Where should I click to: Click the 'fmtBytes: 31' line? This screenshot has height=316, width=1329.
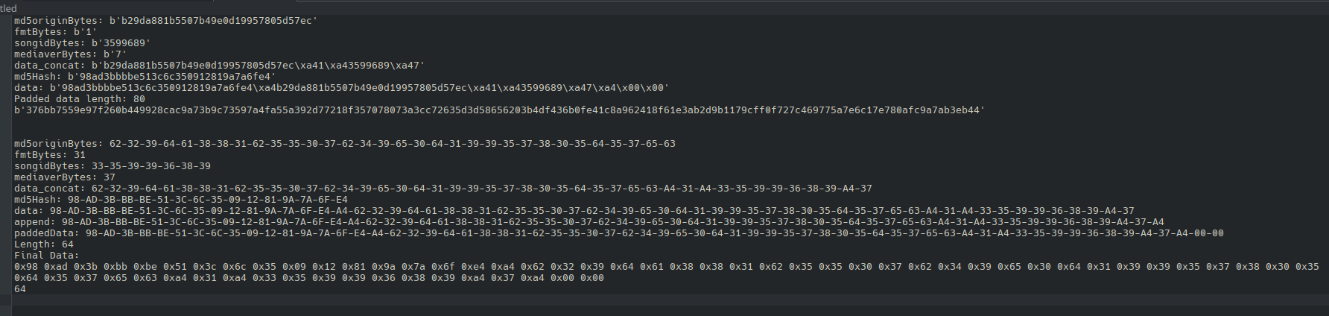50,155
